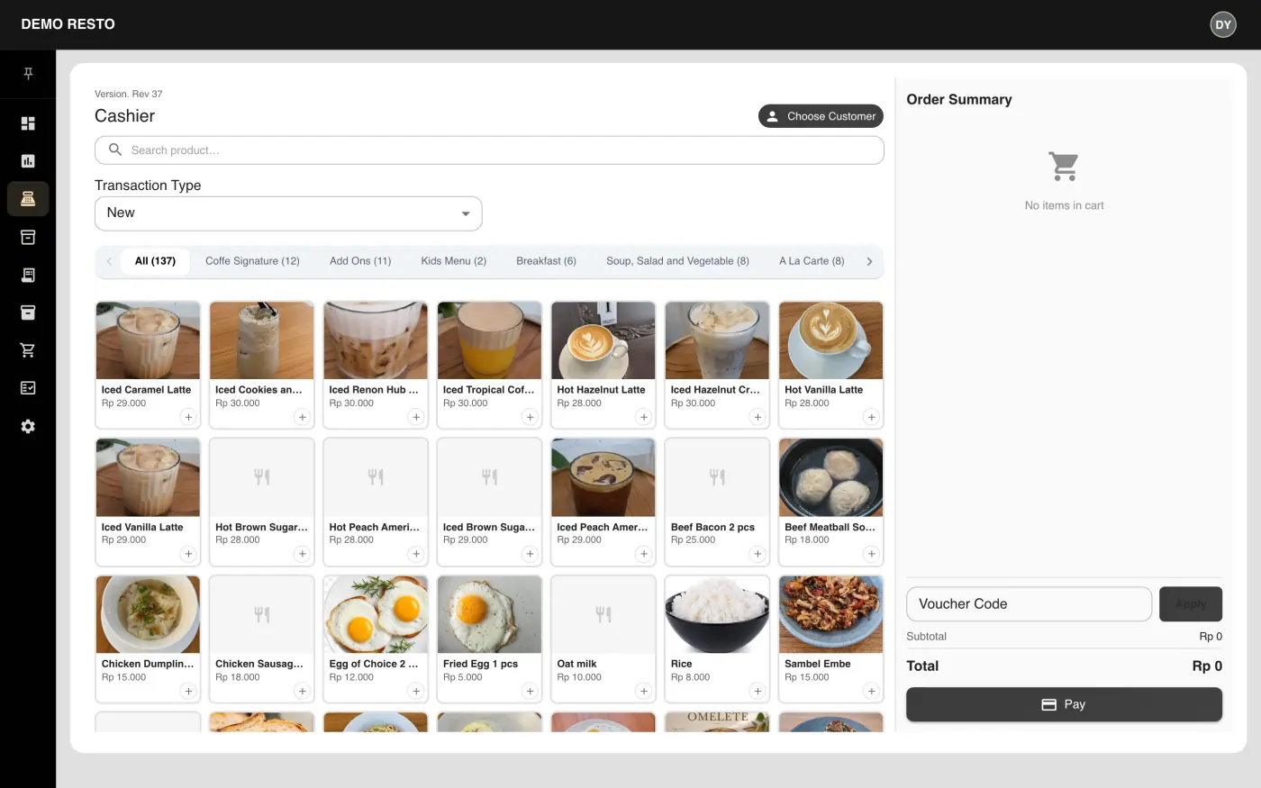Add Iced Renon Hub with plus icon
The height and width of the screenshot is (788, 1261).
pyautogui.click(x=416, y=417)
